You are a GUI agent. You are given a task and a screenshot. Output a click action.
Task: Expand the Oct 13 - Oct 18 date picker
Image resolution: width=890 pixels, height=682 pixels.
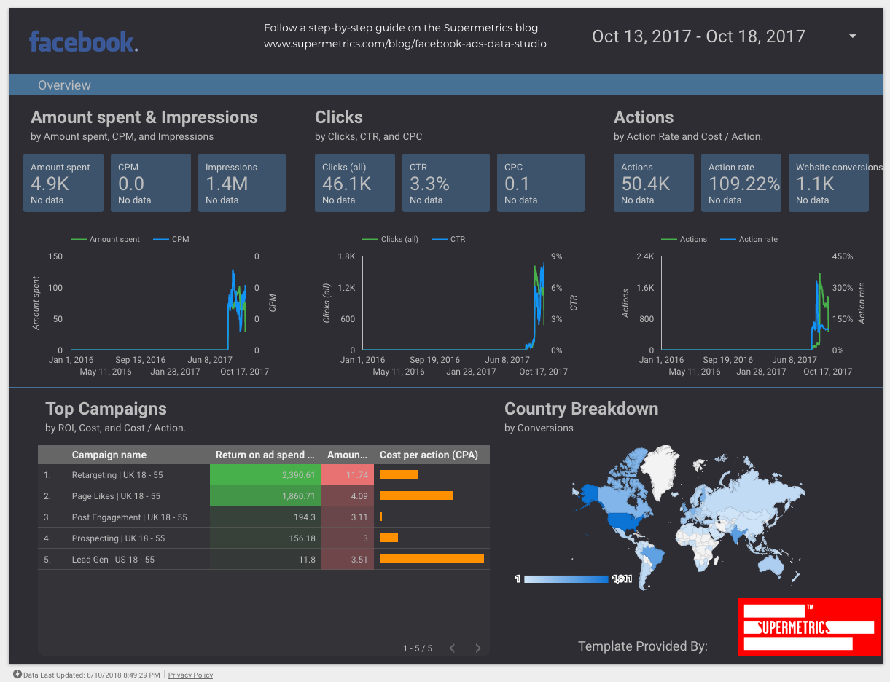(698, 36)
